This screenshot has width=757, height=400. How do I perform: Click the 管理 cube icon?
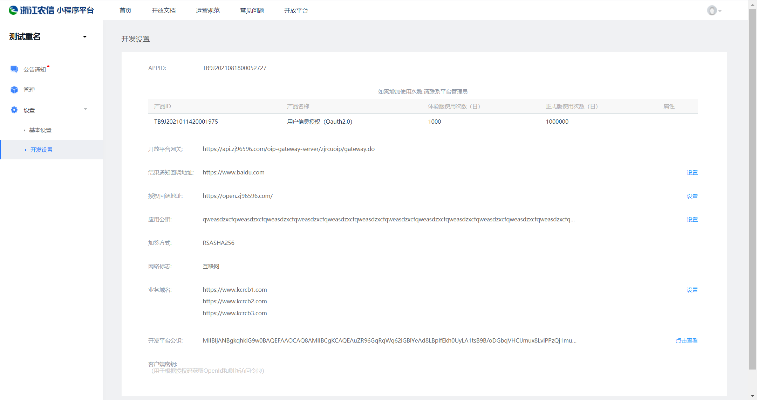coord(14,90)
